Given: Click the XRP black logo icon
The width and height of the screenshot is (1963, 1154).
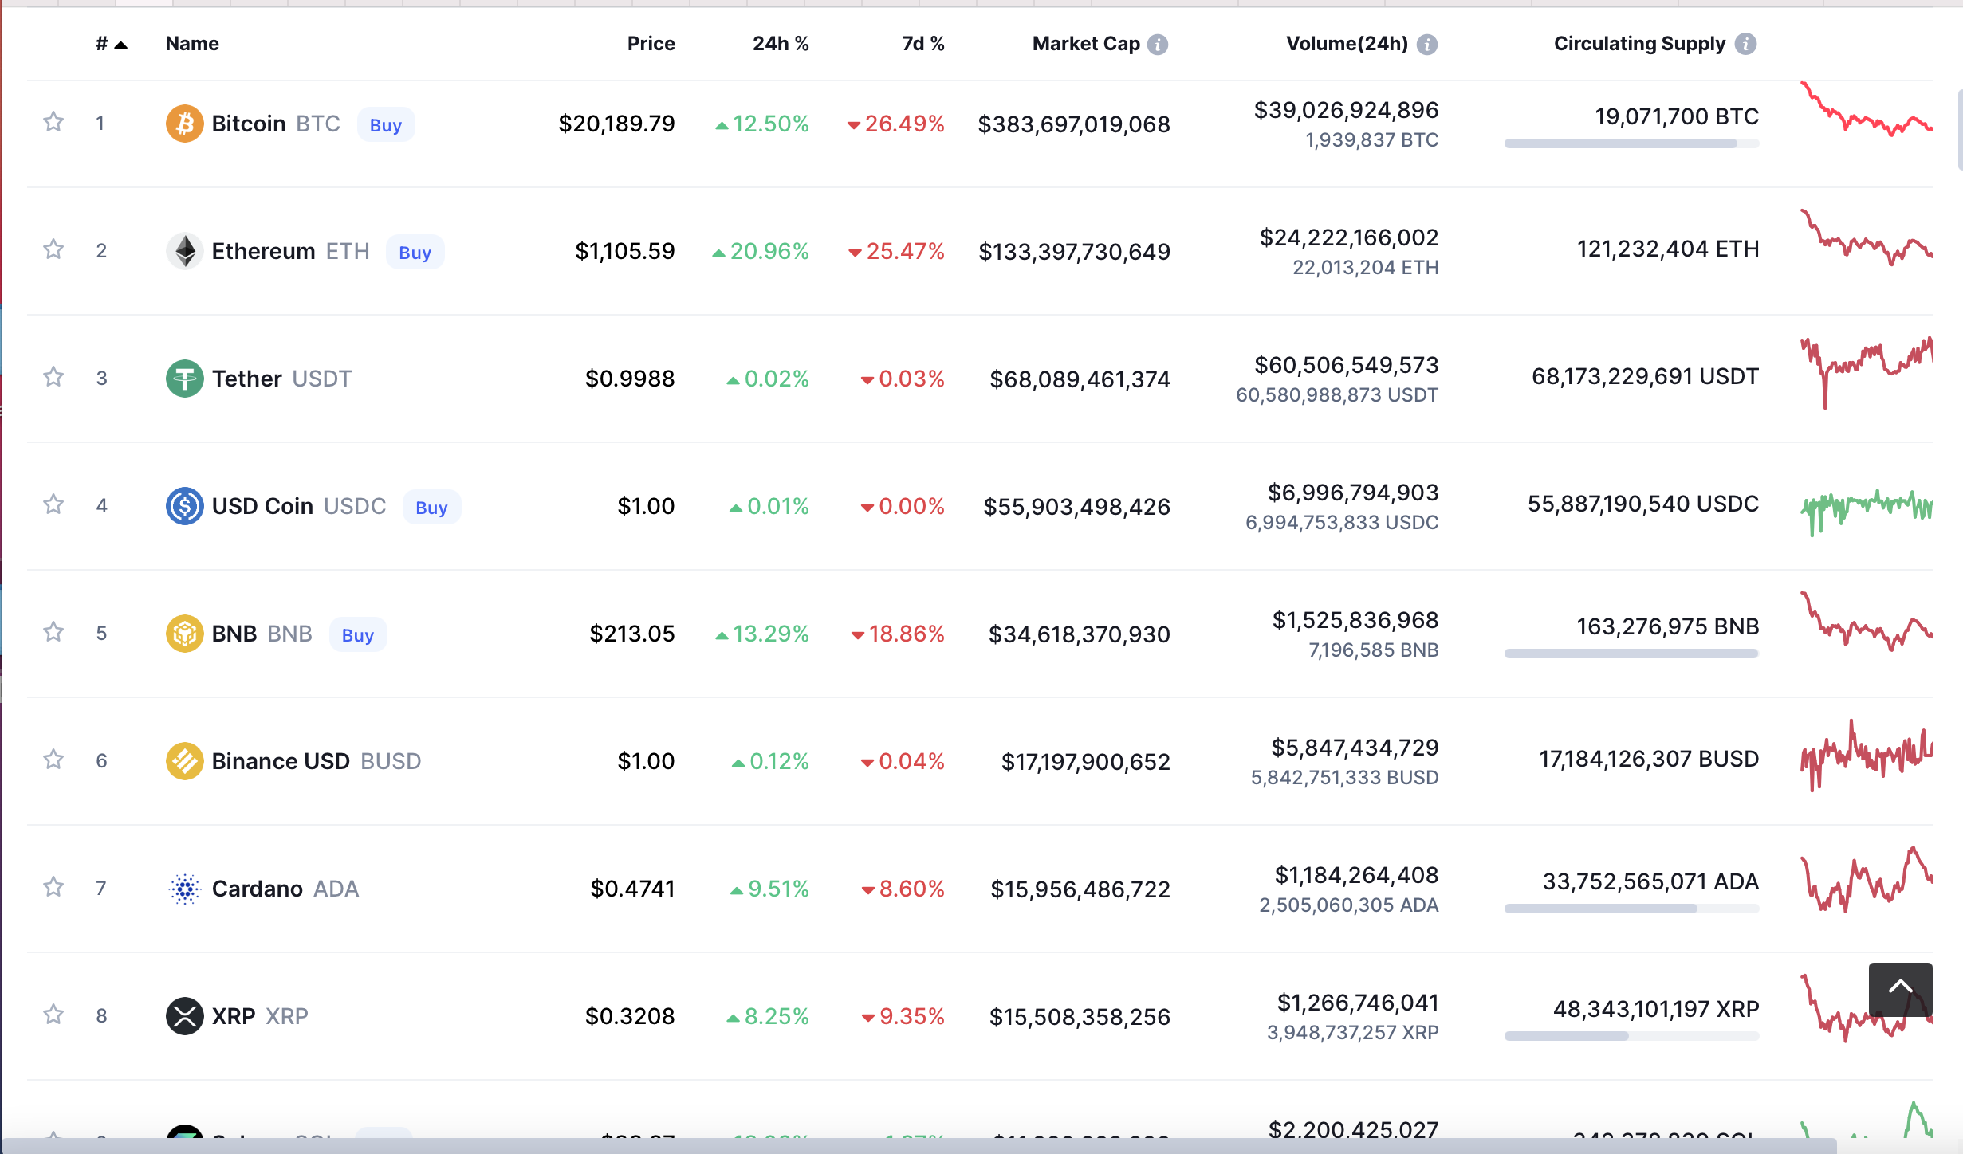Looking at the screenshot, I should (x=184, y=1016).
